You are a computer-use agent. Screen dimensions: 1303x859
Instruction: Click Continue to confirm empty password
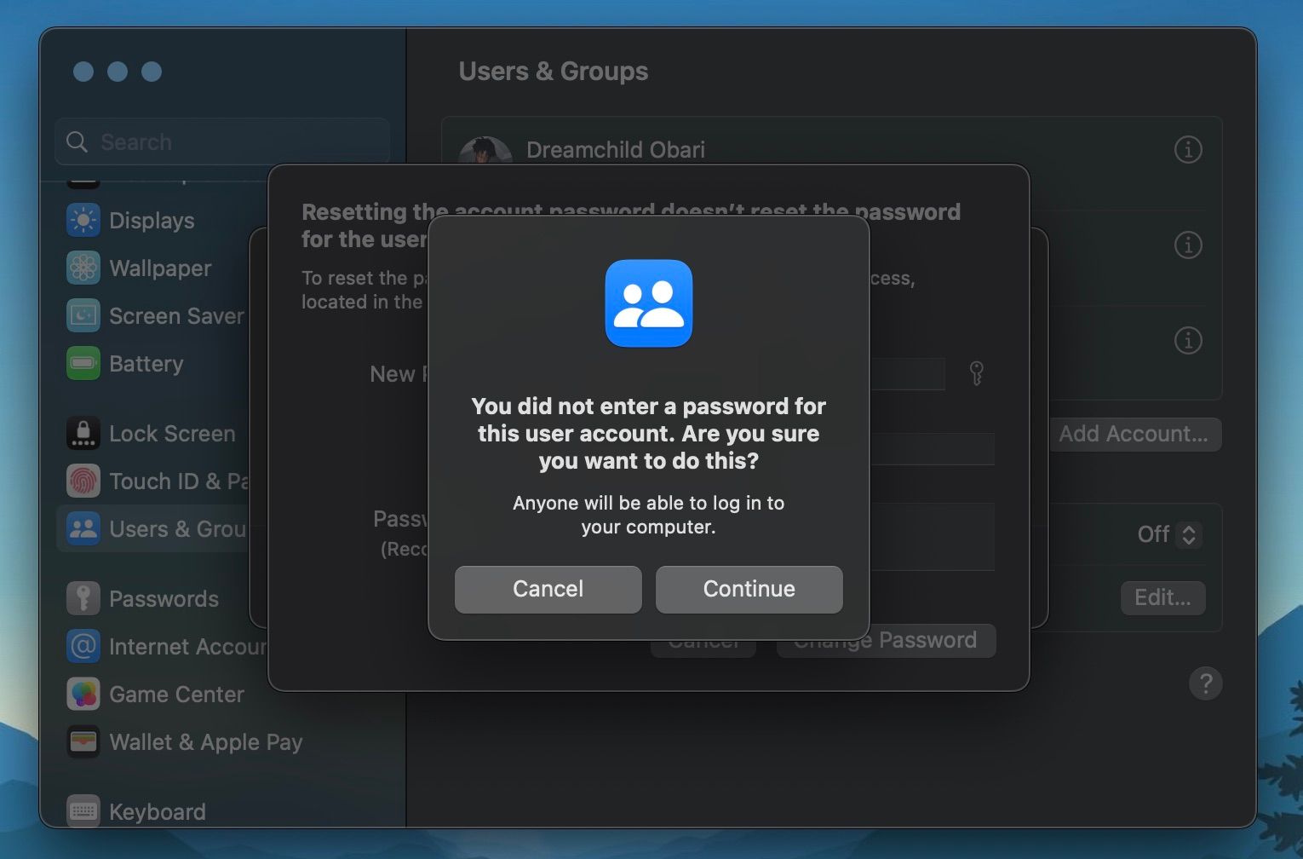point(748,589)
